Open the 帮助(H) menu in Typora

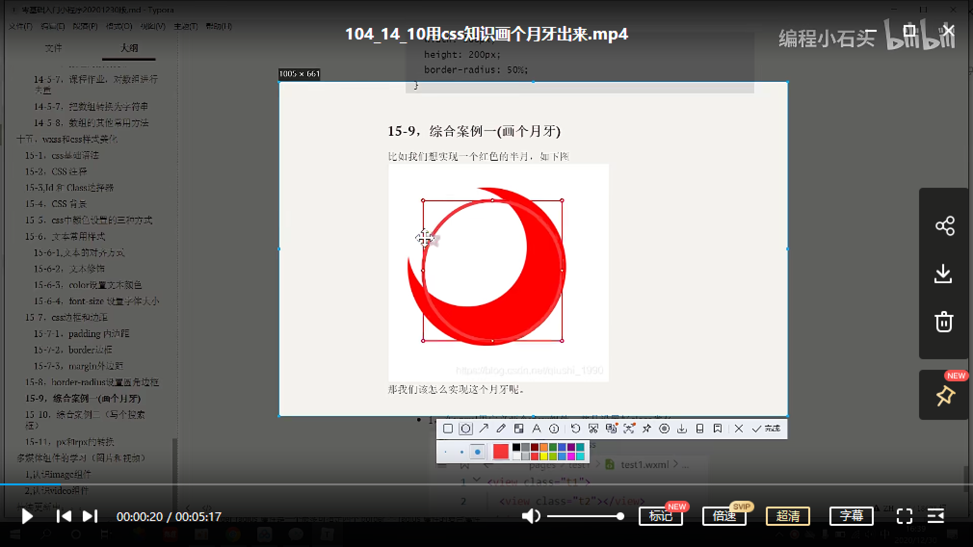click(219, 26)
